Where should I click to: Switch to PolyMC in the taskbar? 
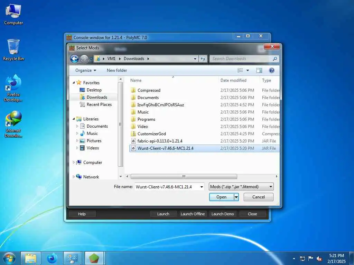point(94,258)
